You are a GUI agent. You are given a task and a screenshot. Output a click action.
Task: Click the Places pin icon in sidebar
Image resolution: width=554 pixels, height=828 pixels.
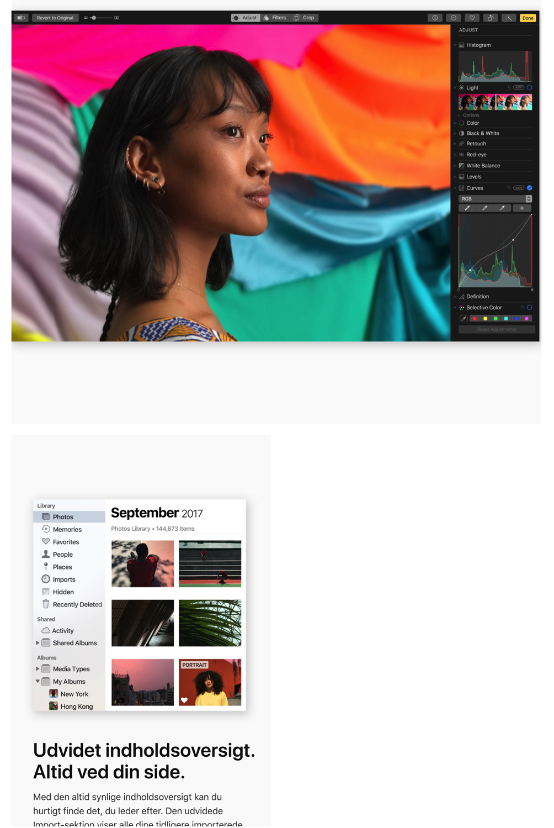[46, 567]
